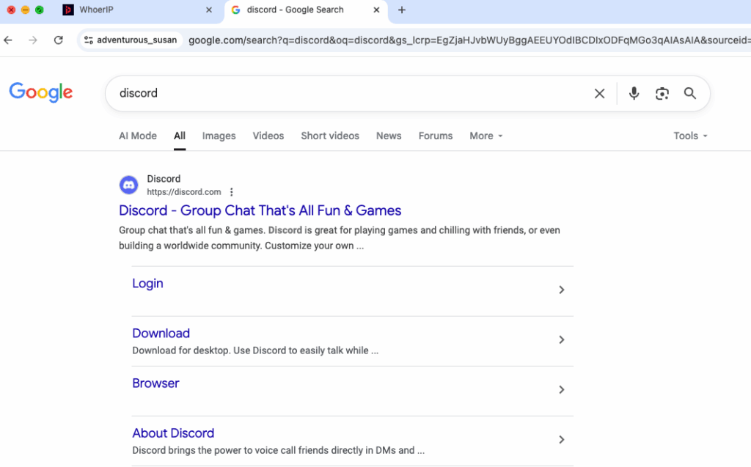
Task: Click the Discord site favicon
Action: pyautogui.click(x=128, y=185)
